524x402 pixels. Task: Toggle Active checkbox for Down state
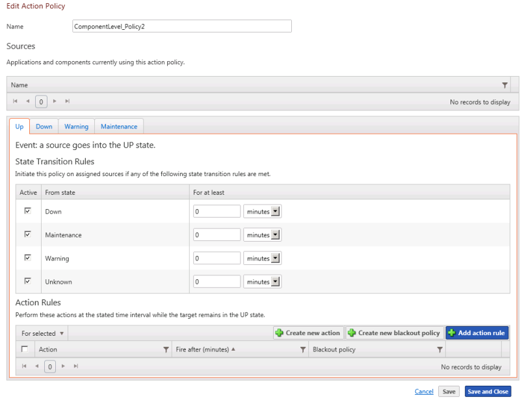pos(28,210)
